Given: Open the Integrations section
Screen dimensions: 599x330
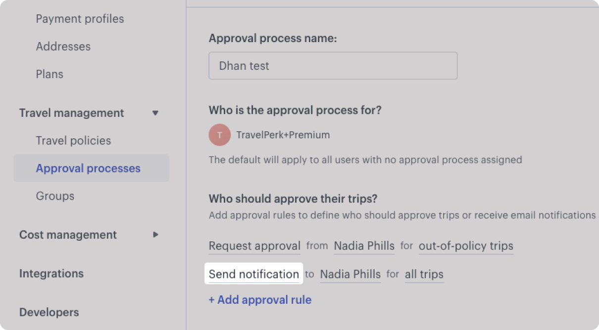Looking at the screenshot, I should pos(51,274).
